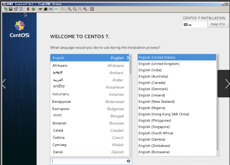Select Cymraeg Welsh language row
This screenshot has width=230, height=165.
(90, 145)
